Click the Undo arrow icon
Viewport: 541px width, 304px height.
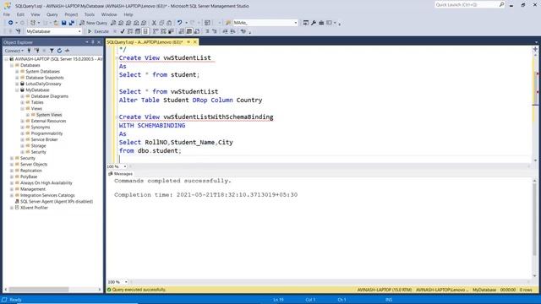180,23
